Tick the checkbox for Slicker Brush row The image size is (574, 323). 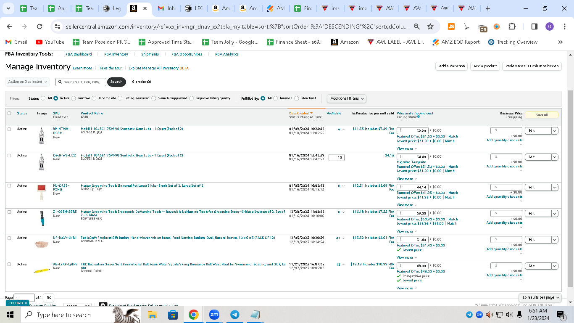(9, 185)
